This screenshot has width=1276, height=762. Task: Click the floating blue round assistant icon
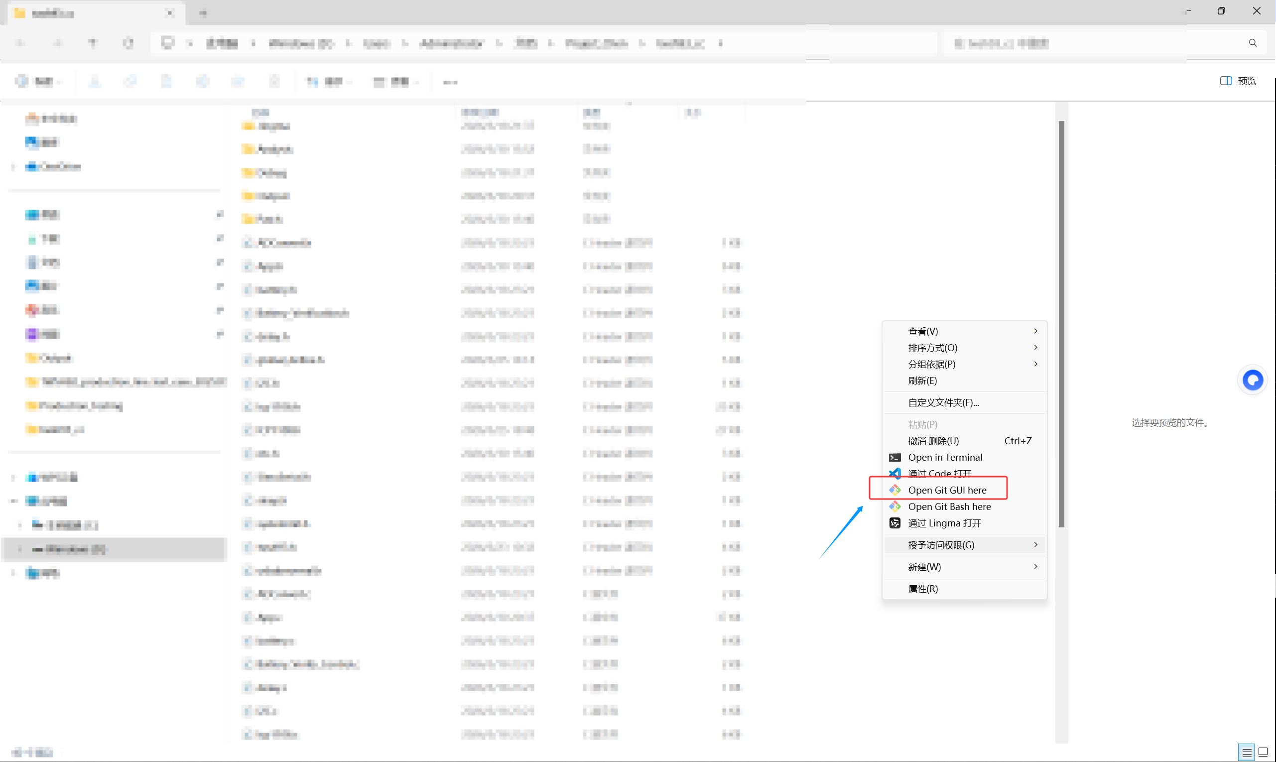click(1253, 380)
